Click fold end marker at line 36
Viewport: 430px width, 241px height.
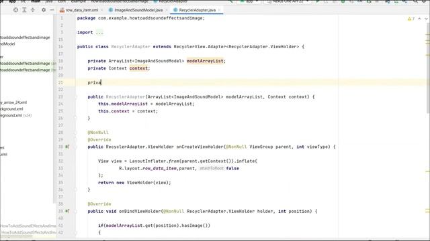(75, 189)
